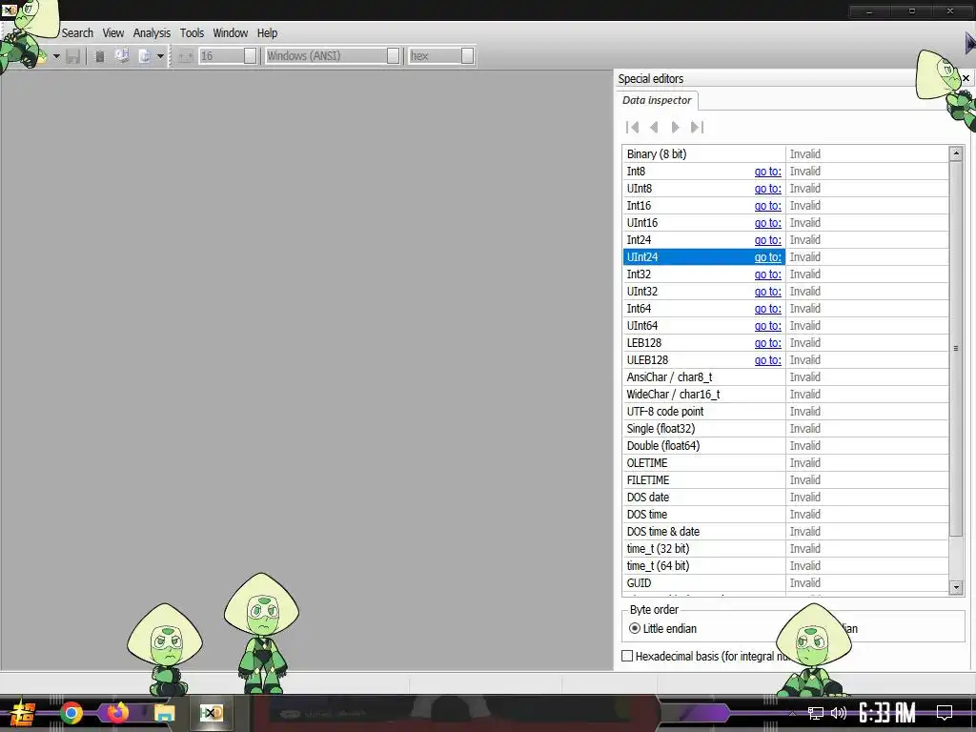Go to previous byte in Data inspector
This screenshot has height=732, width=976.
654,128
